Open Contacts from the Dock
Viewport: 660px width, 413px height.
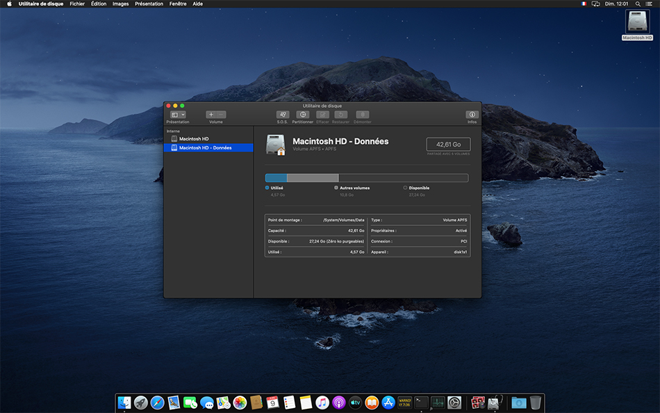pyautogui.click(x=256, y=403)
